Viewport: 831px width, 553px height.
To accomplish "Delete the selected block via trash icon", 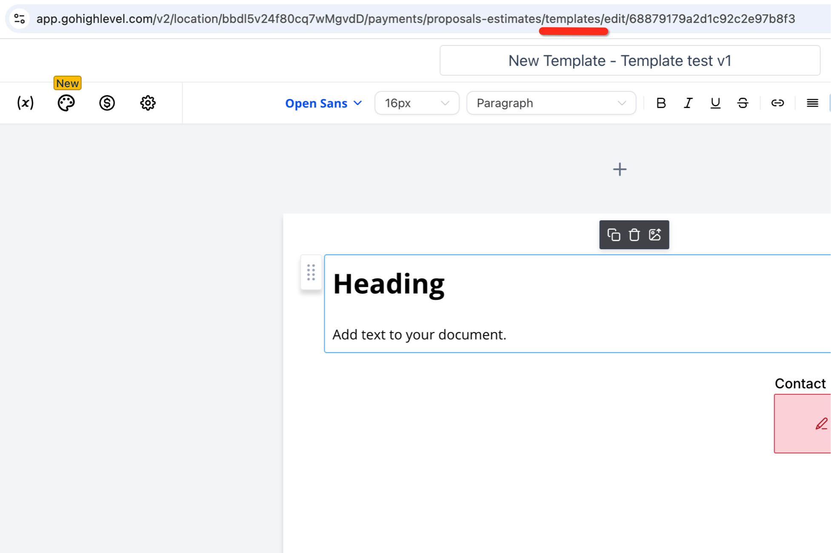I will coord(634,235).
